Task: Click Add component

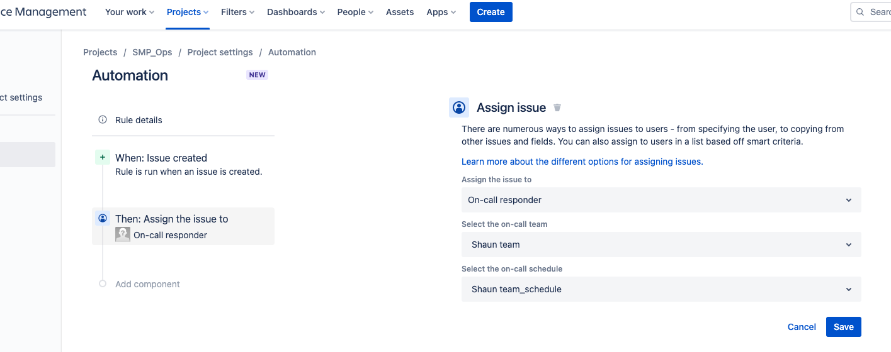Action: (147, 284)
